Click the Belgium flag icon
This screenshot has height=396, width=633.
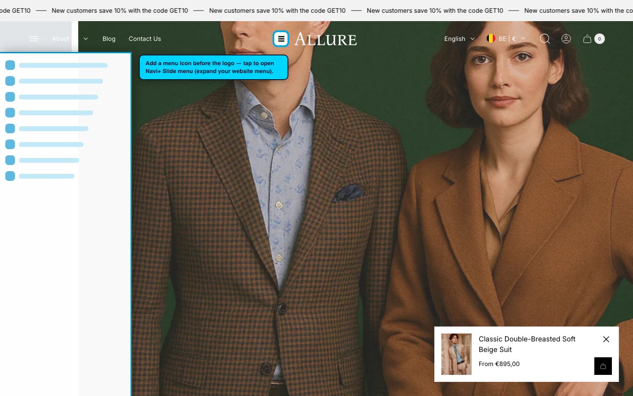pos(491,39)
